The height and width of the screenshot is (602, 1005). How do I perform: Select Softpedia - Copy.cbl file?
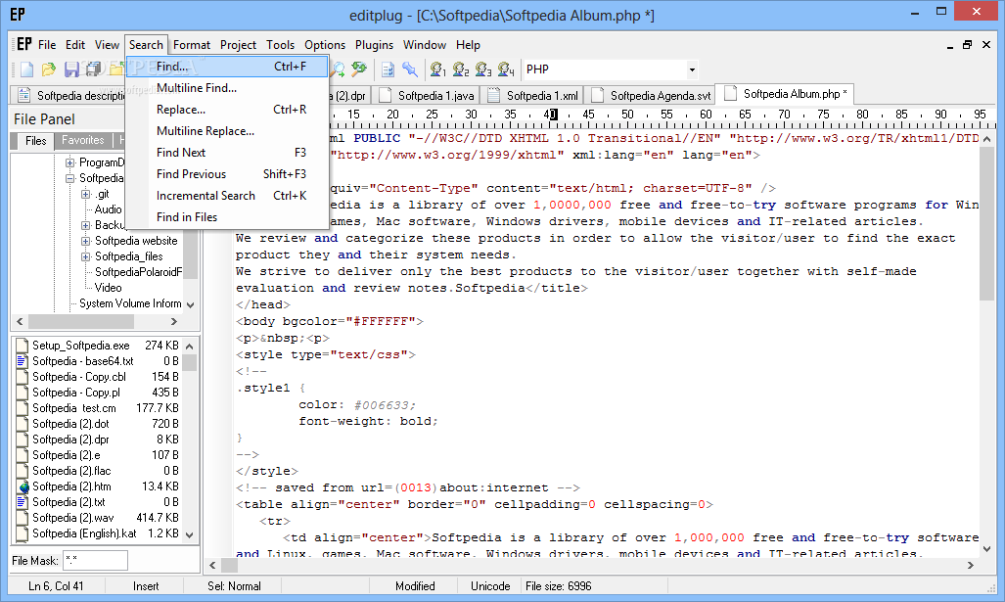(x=79, y=377)
